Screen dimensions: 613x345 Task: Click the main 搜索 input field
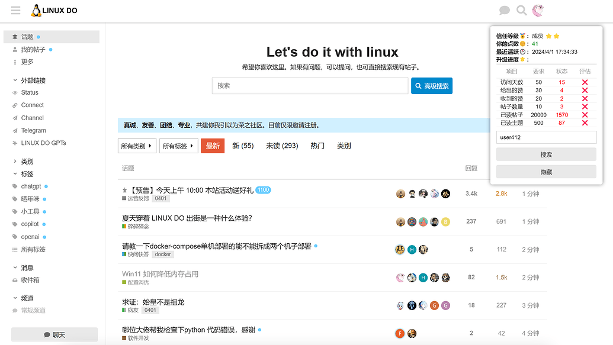[x=310, y=86]
